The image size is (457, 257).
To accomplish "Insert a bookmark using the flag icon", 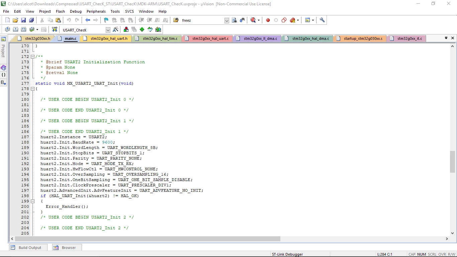I will tap(106, 20).
